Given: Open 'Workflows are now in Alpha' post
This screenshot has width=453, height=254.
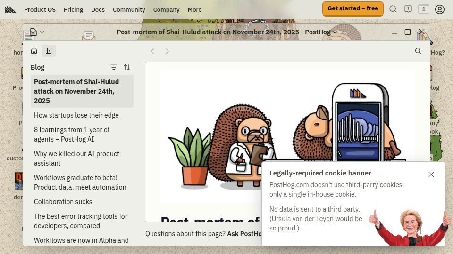Looking at the screenshot, I should pos(82,240).
